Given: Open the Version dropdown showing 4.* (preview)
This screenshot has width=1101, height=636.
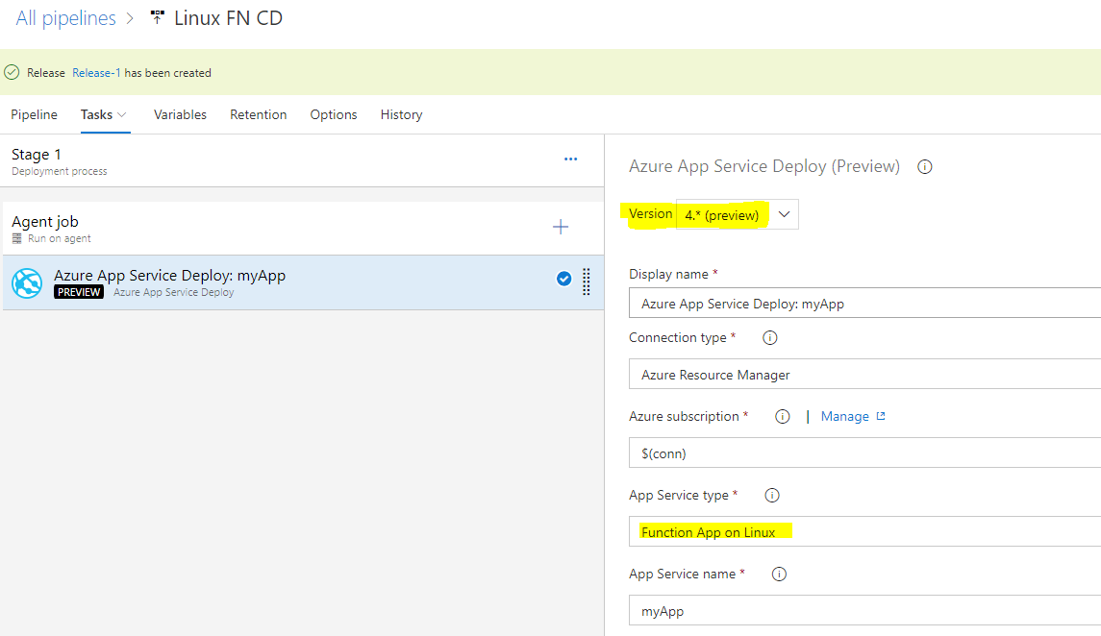Looking at the screenshot, I should coord(785,213).
